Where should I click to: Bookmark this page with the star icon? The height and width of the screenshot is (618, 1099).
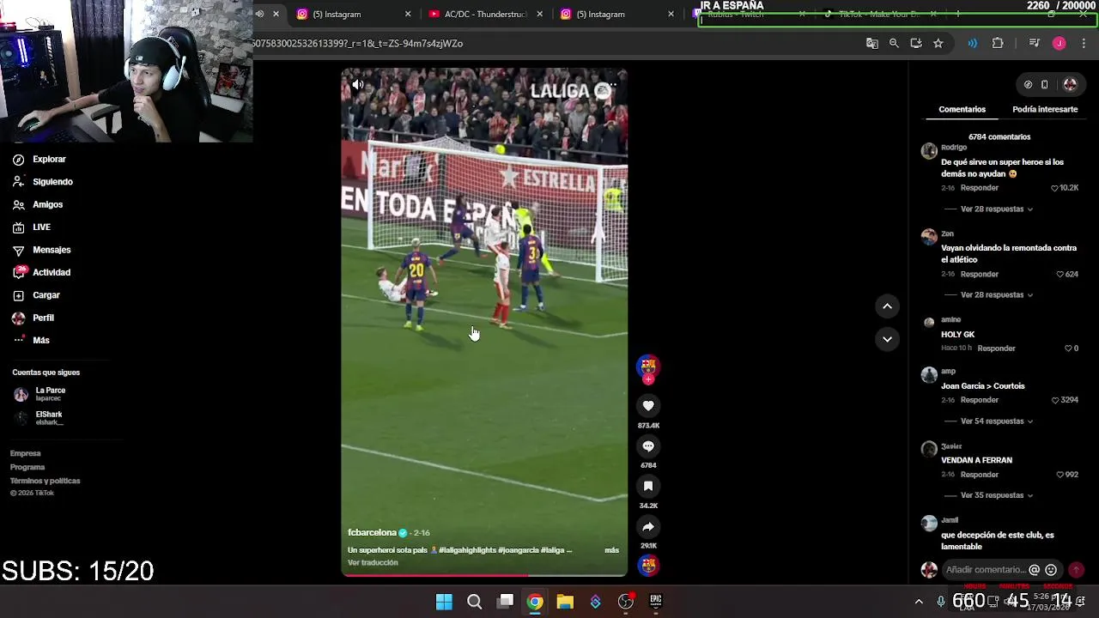pyautogui.click(x=938, y=43)
